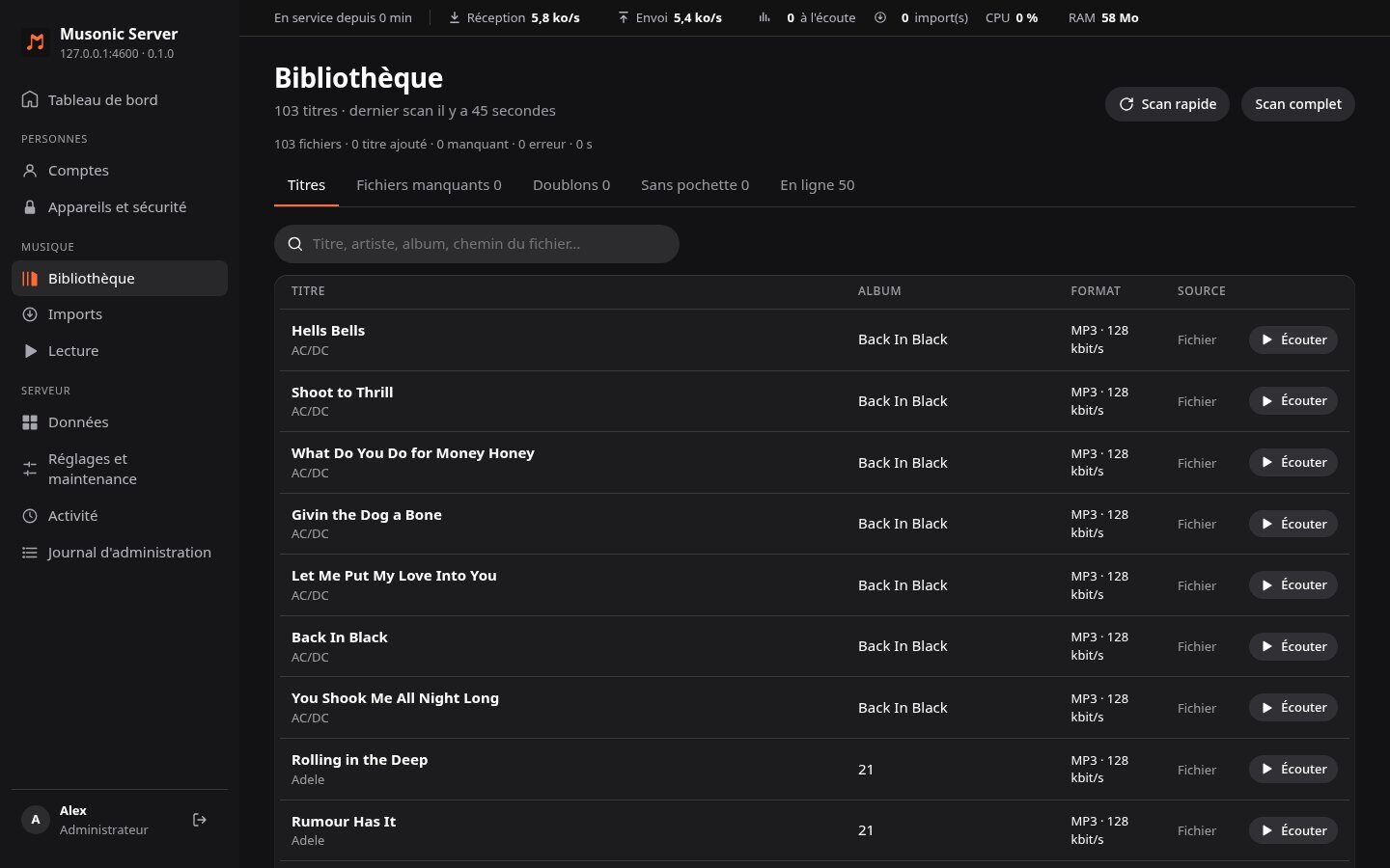
Task: Click the Données grid icon
Action: pyautogui.click(x=30, y=422)
